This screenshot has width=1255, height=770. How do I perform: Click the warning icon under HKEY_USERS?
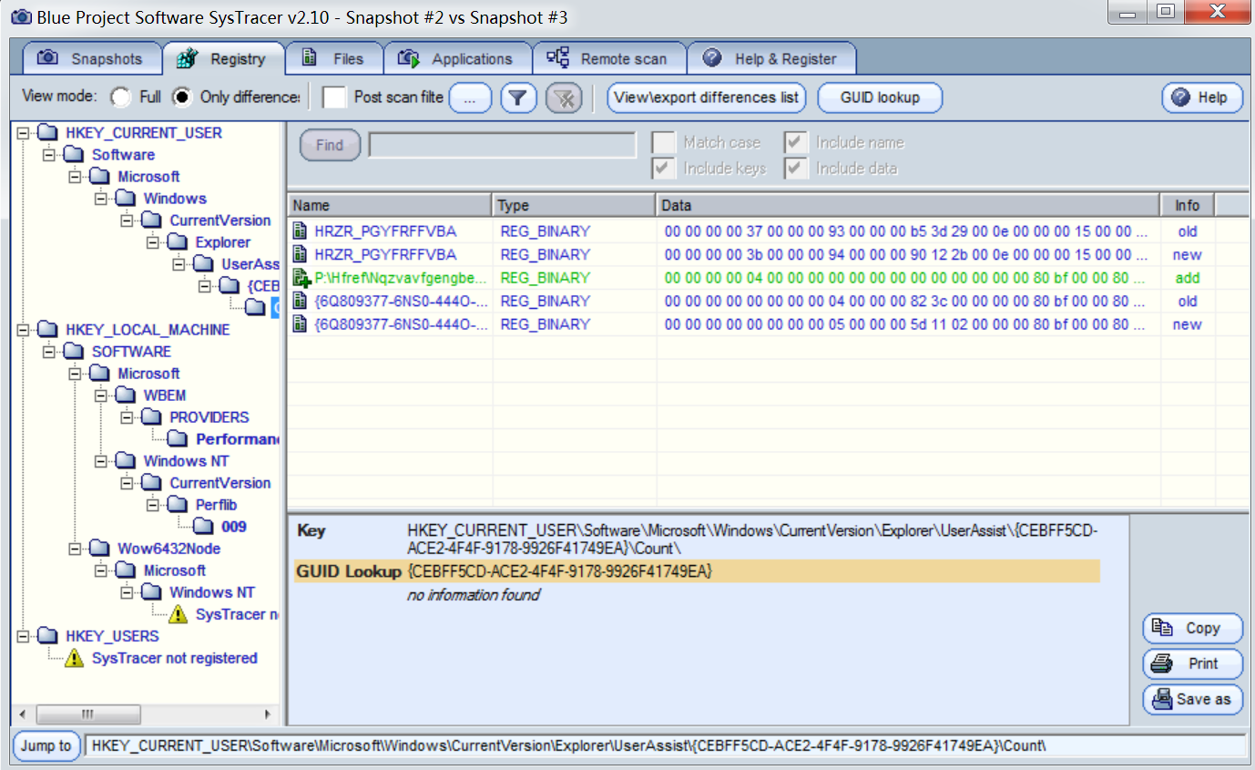point(75,658)
